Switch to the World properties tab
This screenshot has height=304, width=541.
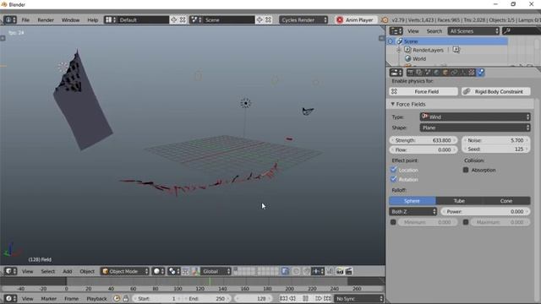coord(436,73)
